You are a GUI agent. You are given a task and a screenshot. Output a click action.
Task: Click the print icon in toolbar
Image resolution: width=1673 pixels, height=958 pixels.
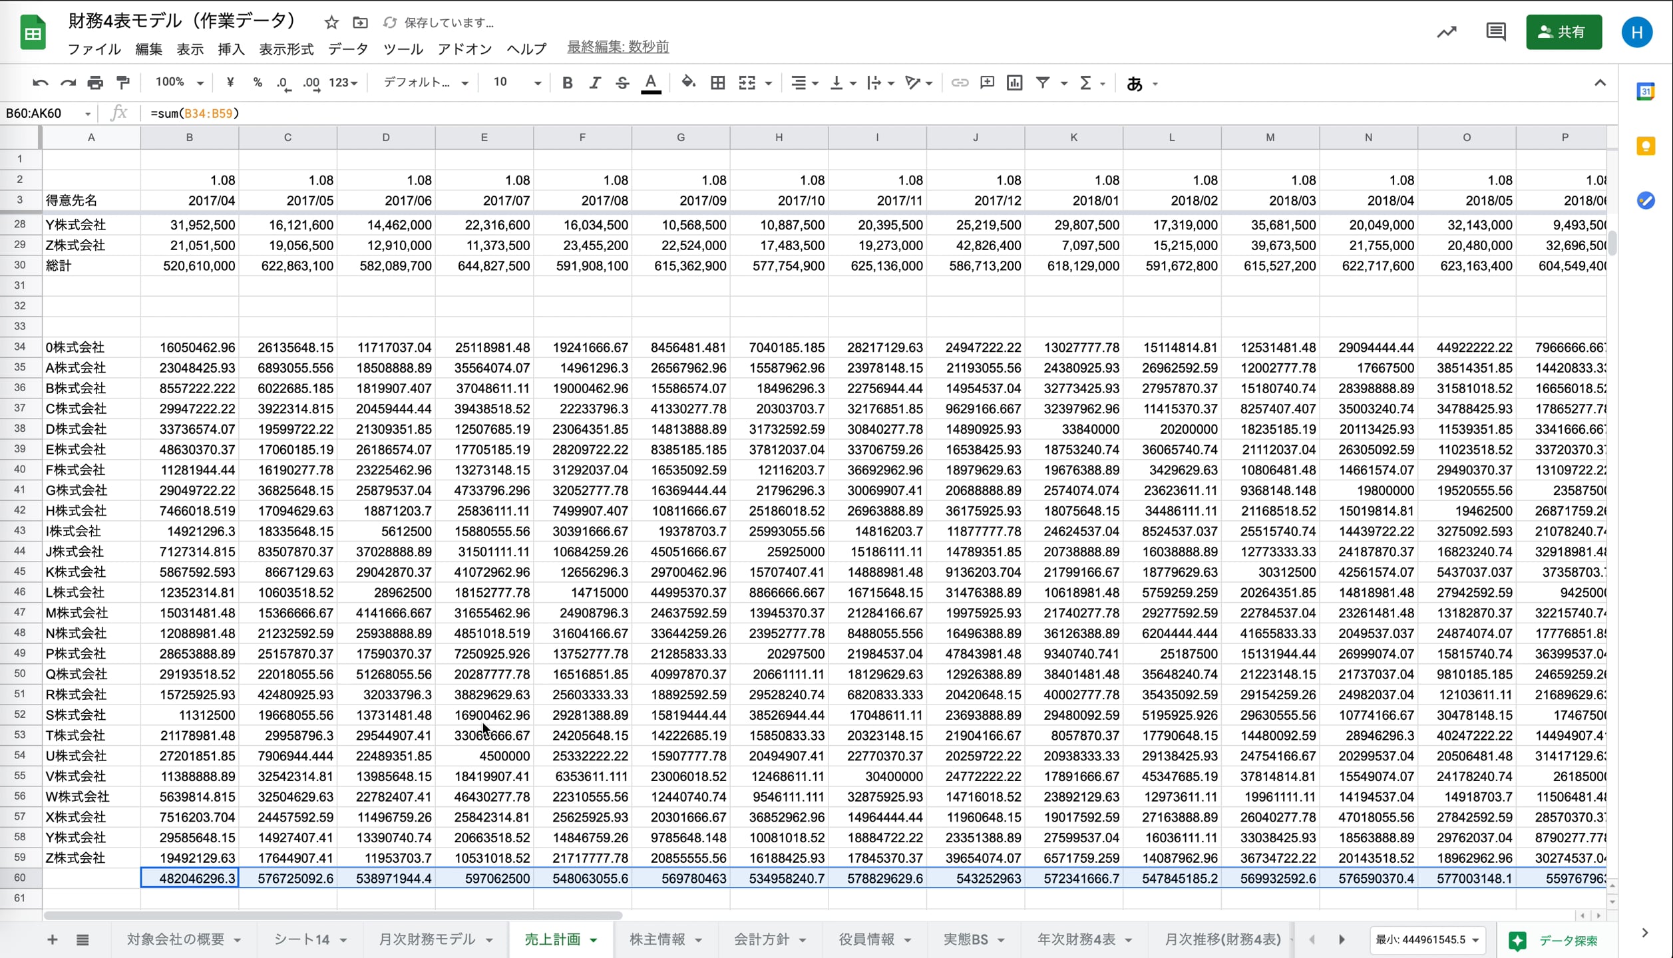95,82
